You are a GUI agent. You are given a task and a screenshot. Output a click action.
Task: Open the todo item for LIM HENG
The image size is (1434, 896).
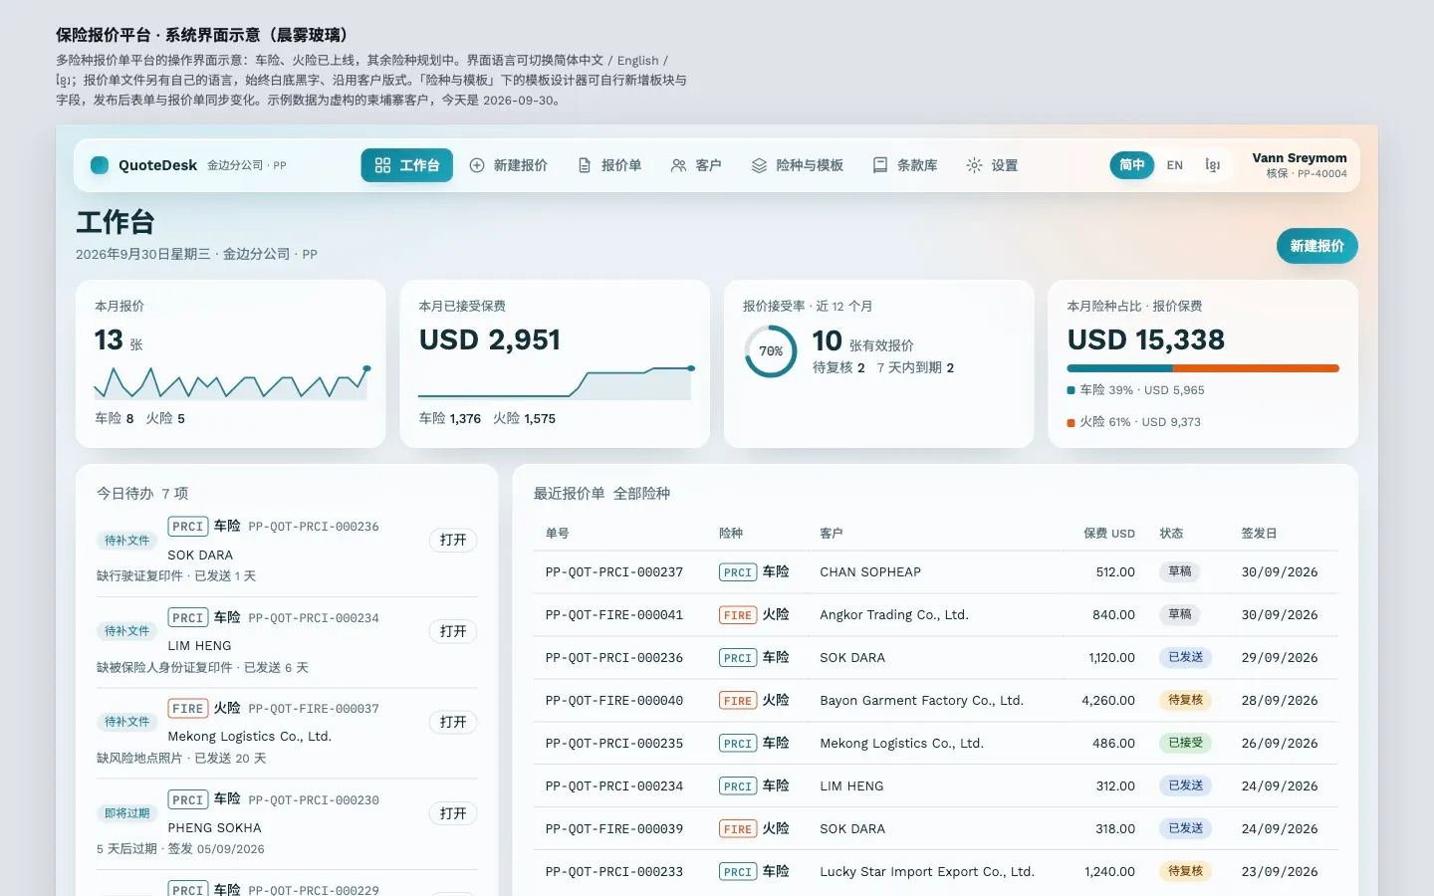[x=453, y=631]
